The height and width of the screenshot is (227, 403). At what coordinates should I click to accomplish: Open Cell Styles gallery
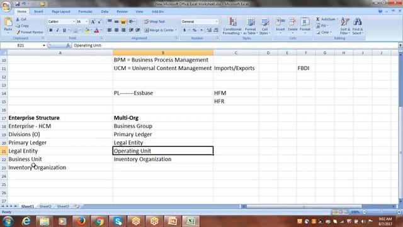(264, 26)
